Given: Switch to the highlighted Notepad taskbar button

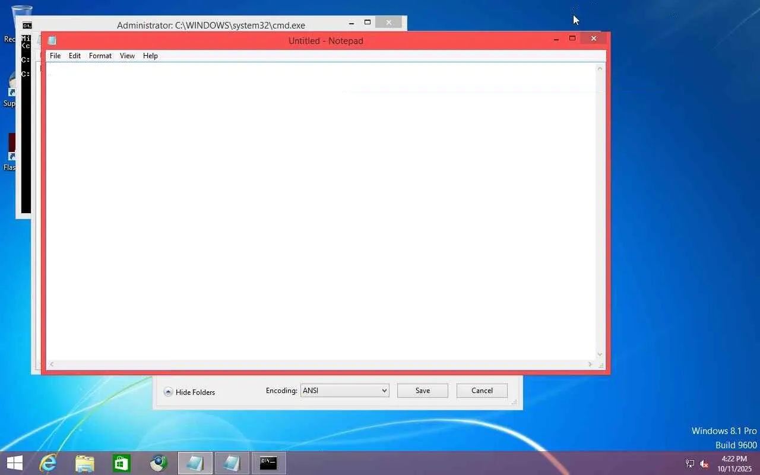Looking at the screenshot, I should pos(195,463).
